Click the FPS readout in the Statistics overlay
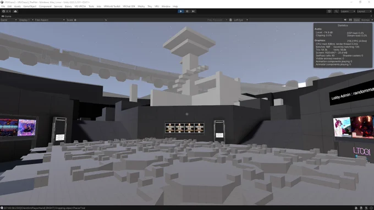The width and height of the screenshot is (374, 210). click(x=357, y=41)
